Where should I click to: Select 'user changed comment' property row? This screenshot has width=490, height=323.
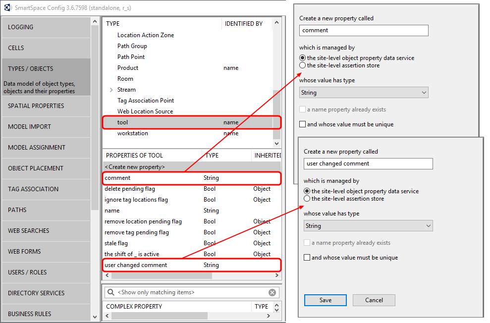click(192, 265)
